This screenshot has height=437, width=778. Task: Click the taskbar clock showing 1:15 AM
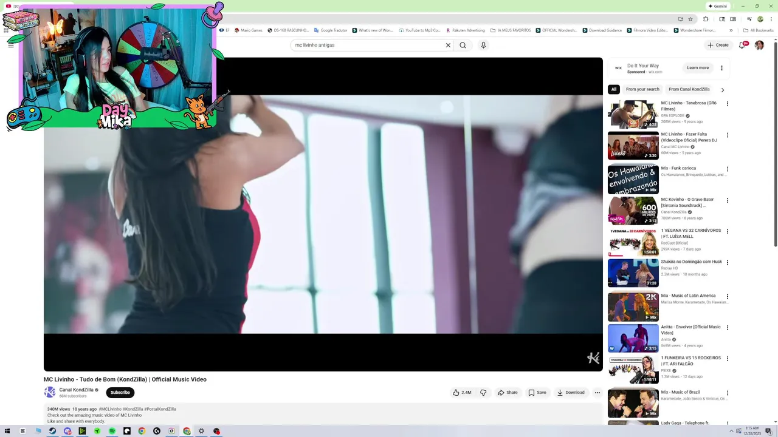click(x=752, y=431)
